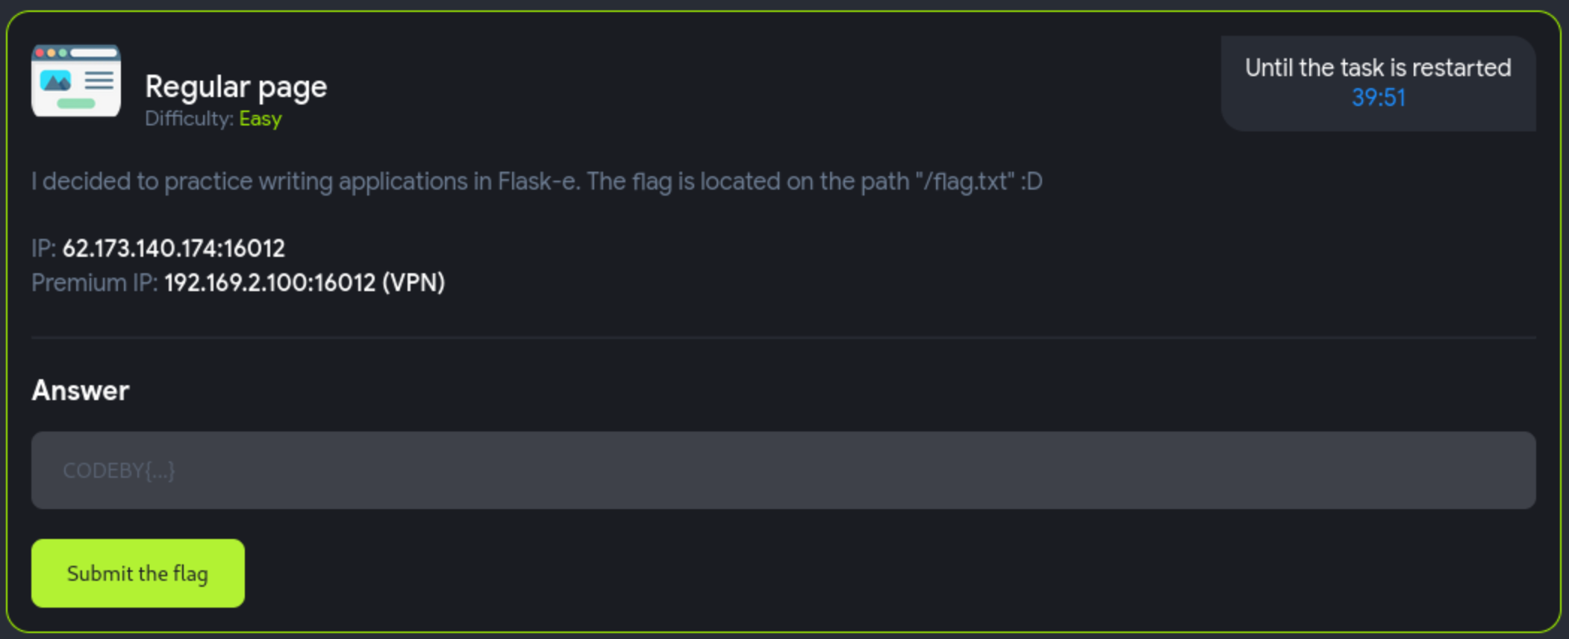1569x639 pixels.
Task: Click the Regular page task icon
Action: (x=76, y=81)
